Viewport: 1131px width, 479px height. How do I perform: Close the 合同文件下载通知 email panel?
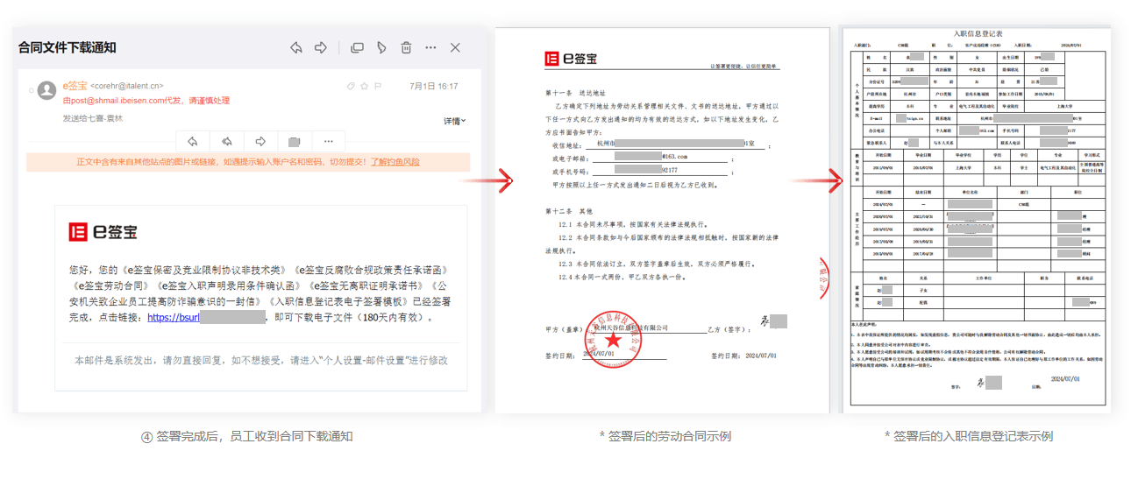[455, 47]
